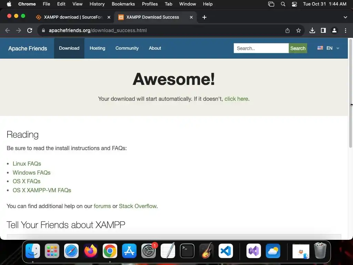Open the Apple menu
The width and height of the screenshot is (353, 265).
coord(9,4)
